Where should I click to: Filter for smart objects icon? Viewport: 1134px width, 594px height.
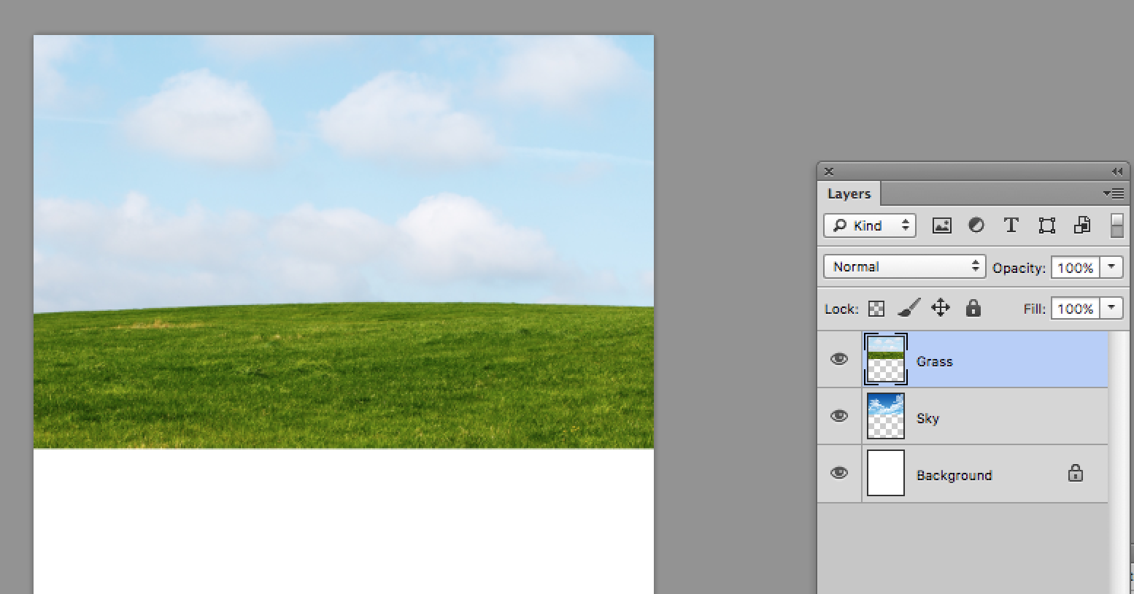(x=1081, y=226)
